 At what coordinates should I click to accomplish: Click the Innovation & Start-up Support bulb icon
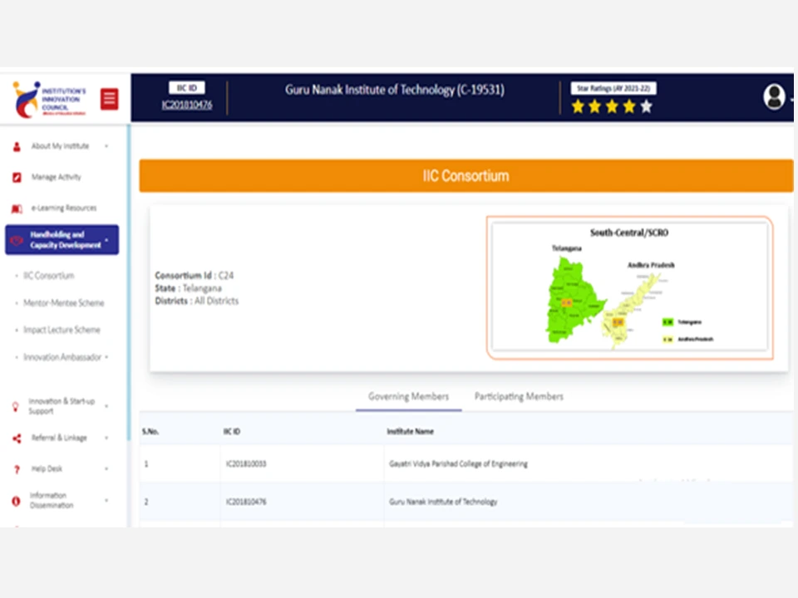coord(16,406)
